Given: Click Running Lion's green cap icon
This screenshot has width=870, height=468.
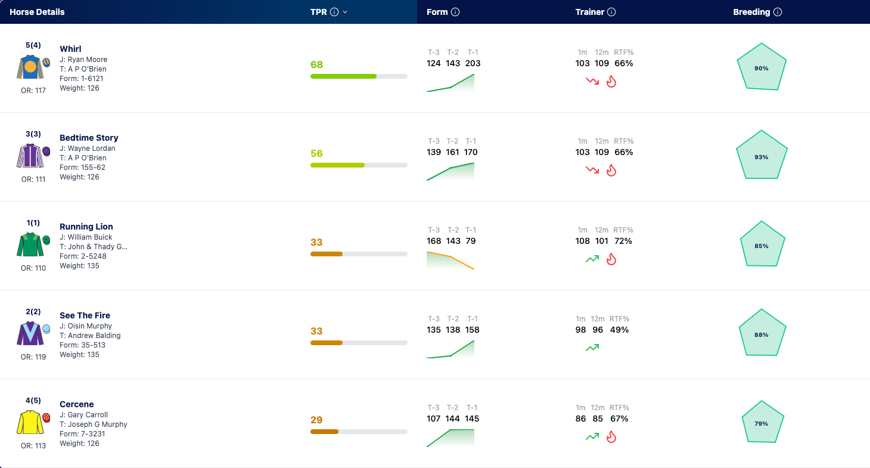Looking at the screenshot, I should tap(46, 240).
